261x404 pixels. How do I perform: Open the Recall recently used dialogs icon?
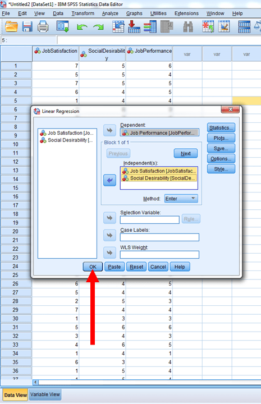click(x=63, y=26)
